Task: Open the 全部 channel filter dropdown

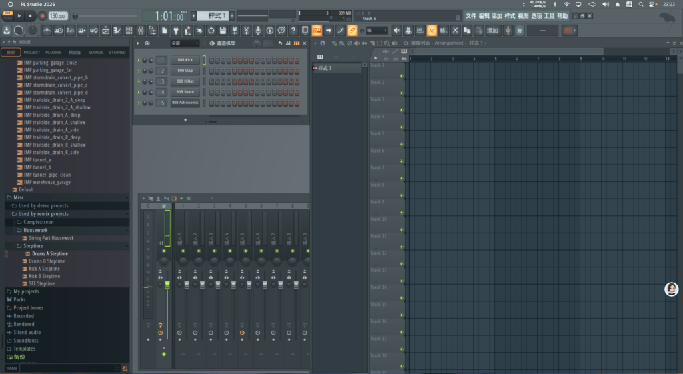Action: (x=185, y=43)
